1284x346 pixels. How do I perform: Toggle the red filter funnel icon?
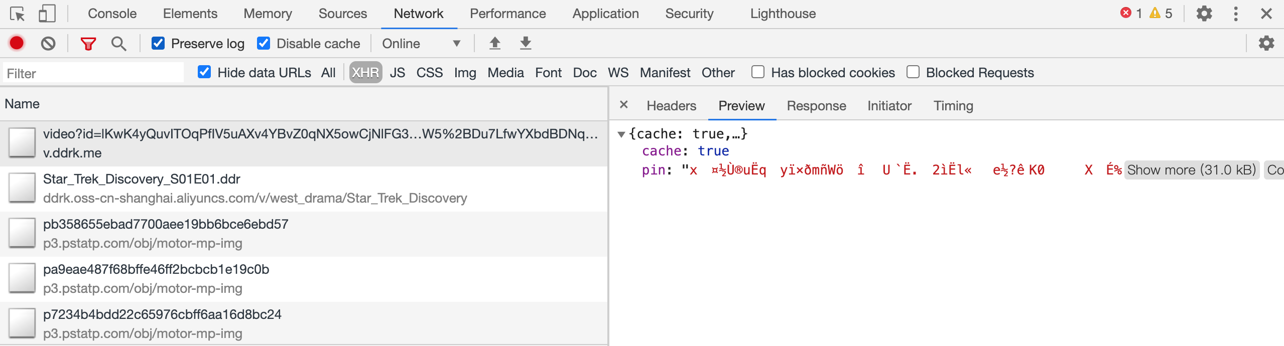(88, 44)
